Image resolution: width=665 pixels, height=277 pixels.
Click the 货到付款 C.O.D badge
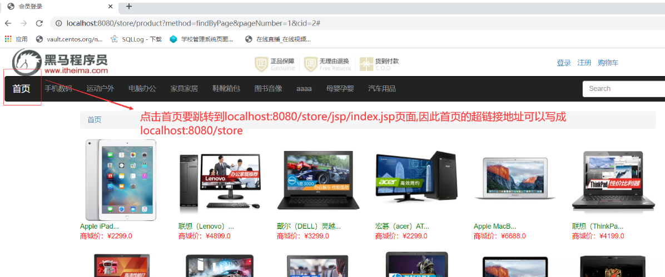pyautogui.click(x=379, y=64)
